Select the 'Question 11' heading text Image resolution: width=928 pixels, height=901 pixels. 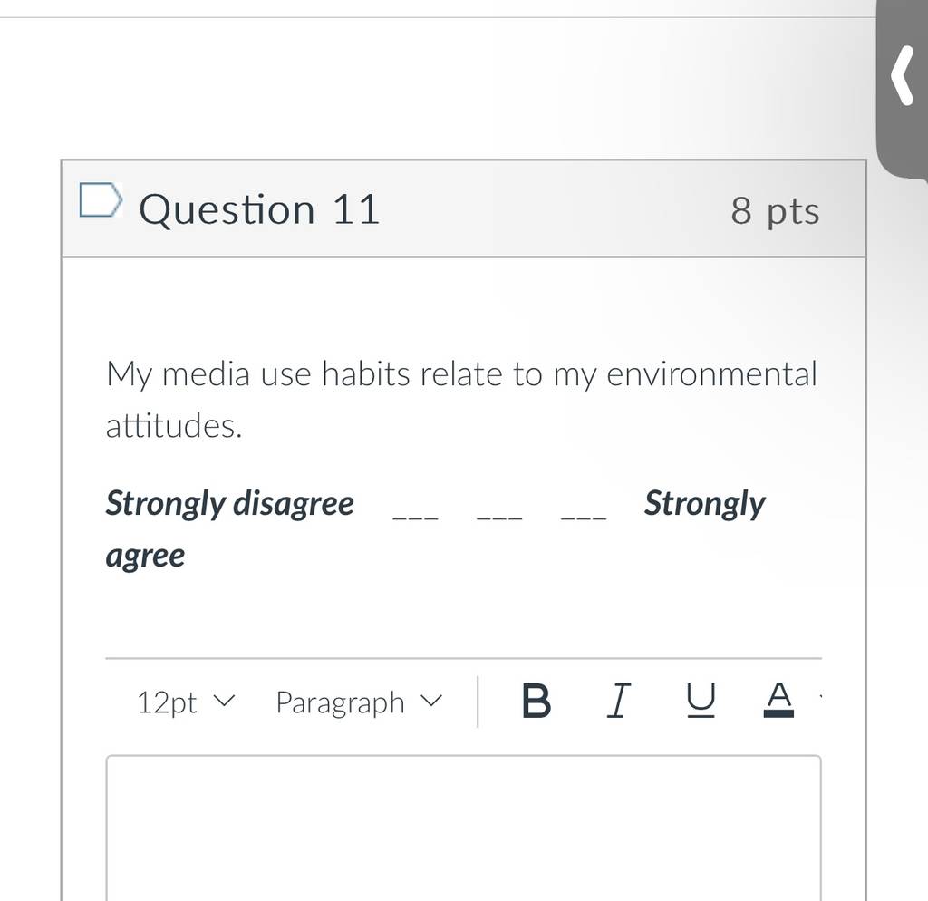pyautogui.click(x=259, y=209)
